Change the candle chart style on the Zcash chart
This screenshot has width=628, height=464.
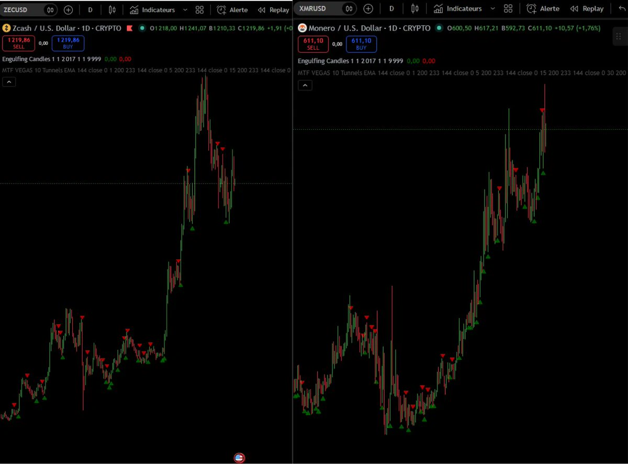tap(112, 9)
